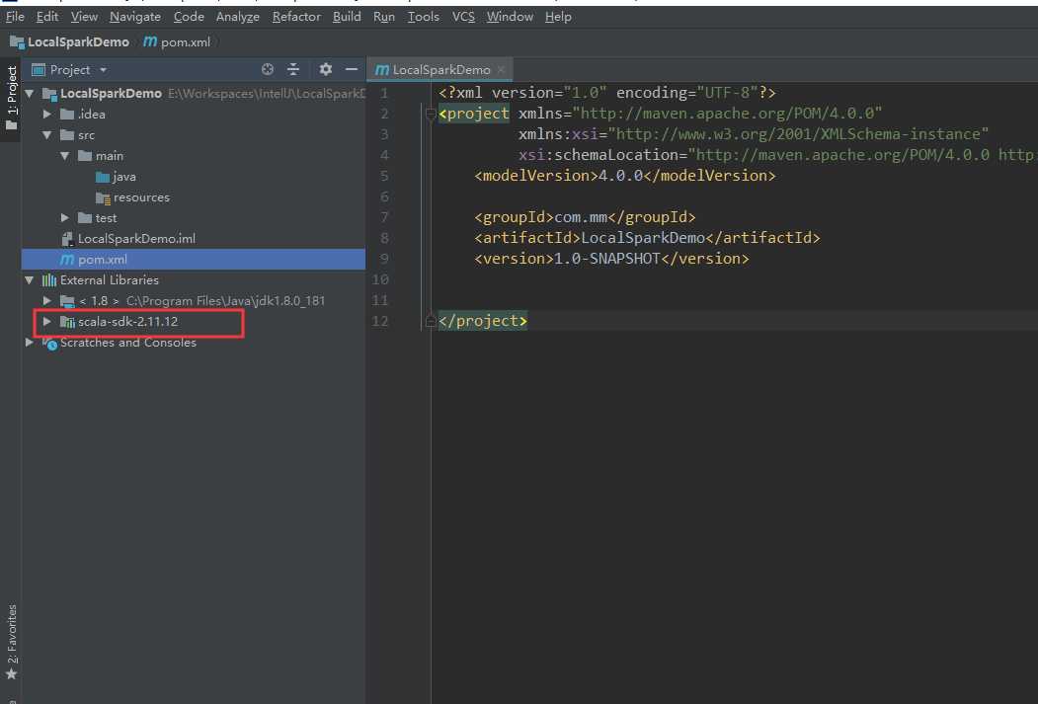Click the locate/scroll from source target icon
Viewport: 1038px width, 704px height.
(x=268, y=69)
